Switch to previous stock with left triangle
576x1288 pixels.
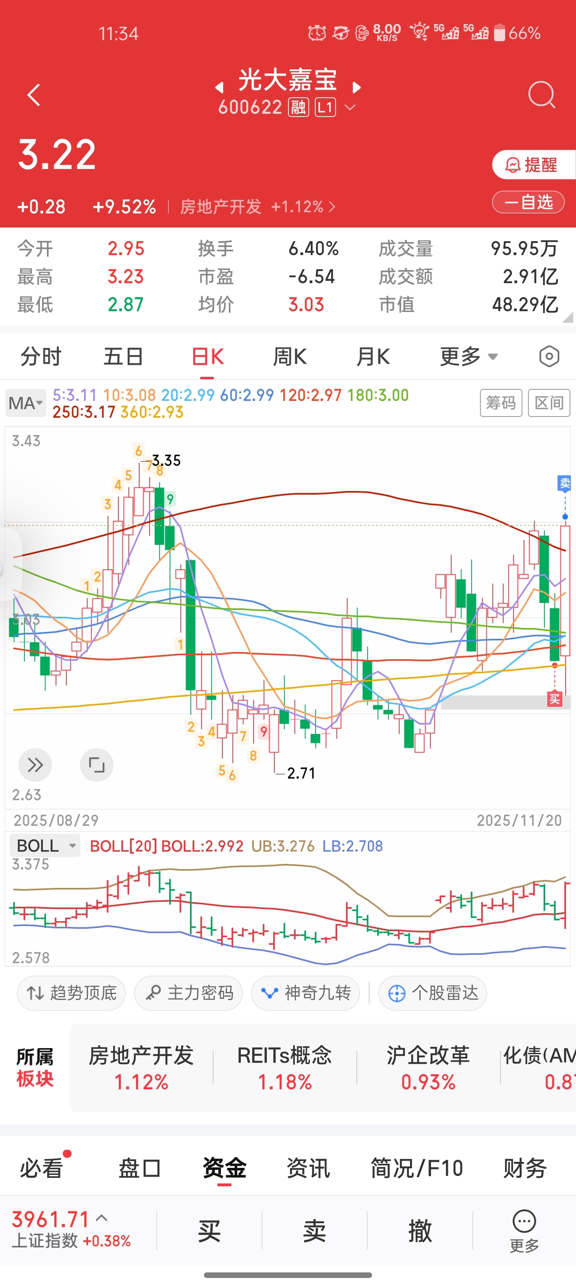[x=219, y=87]
